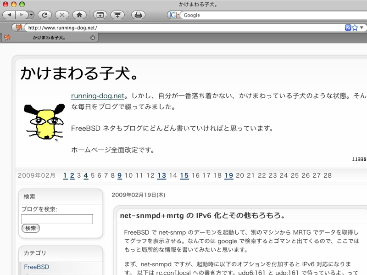Click the 検索 submit button
367x275 pixels.
[x=31, y=228]
